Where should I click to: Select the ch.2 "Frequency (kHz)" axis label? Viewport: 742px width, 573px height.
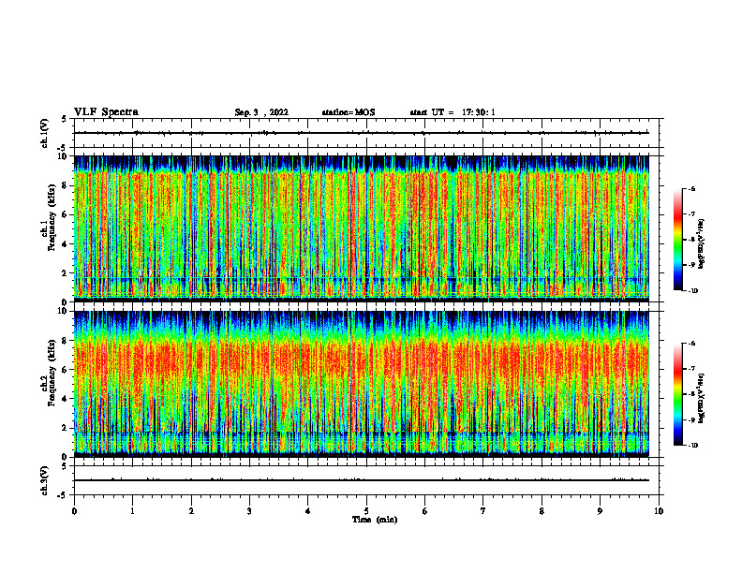[x=52, y=373]
